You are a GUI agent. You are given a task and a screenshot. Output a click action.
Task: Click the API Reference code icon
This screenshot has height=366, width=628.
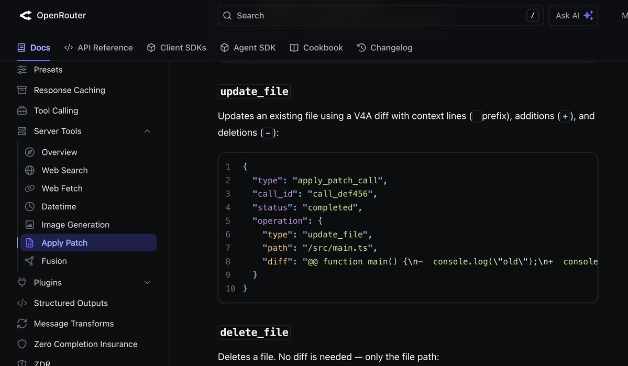[x=69, y=48]
